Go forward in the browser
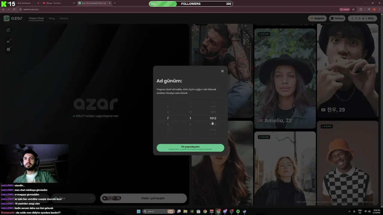Image resolution: width=383 pixels, height=215 pixels. [x=9, y=9]
